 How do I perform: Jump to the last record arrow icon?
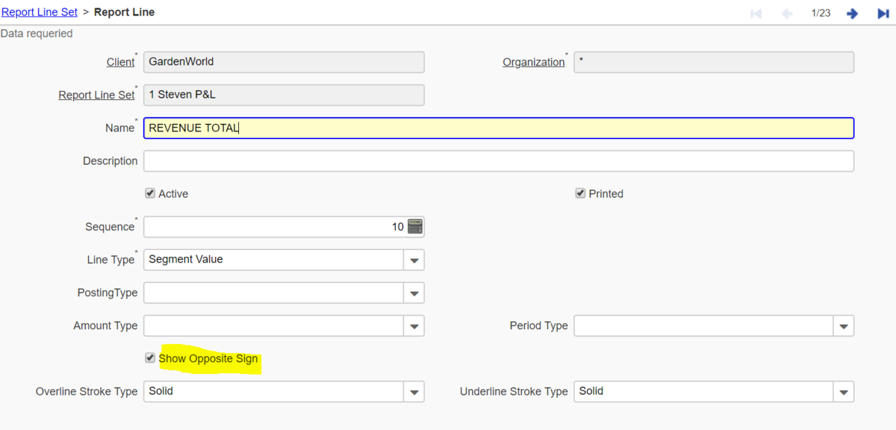(x=883, y=13)
